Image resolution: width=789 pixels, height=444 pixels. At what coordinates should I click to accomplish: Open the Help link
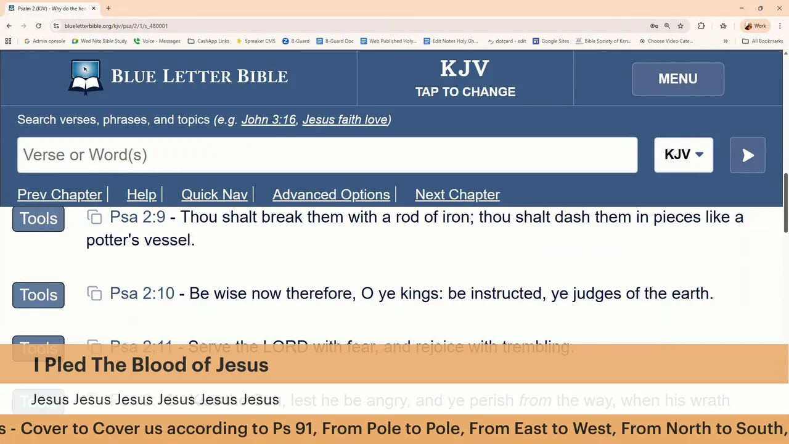point(142,195)
